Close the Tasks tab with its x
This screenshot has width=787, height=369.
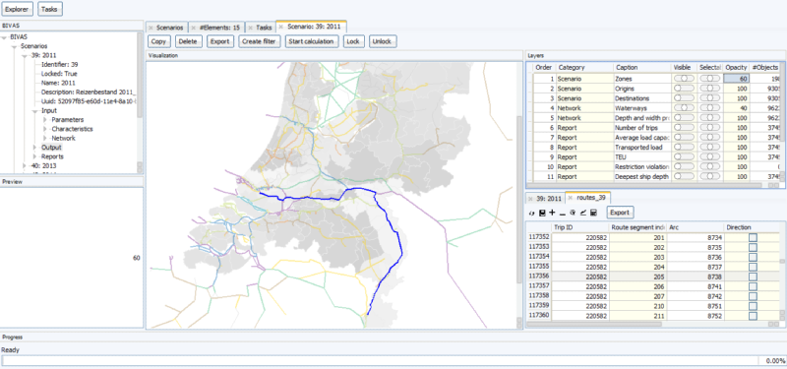point(250,28)
